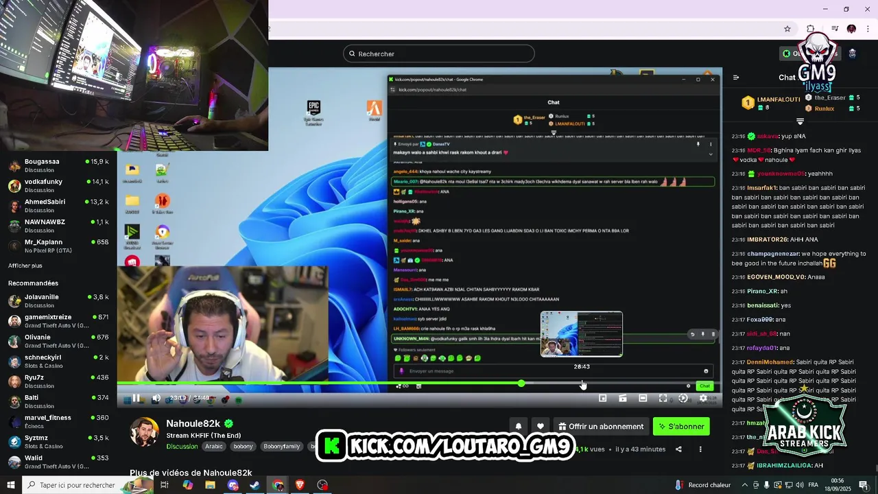
Task: Open schneckyirl in the recommended channels
Action: (58, 361)
